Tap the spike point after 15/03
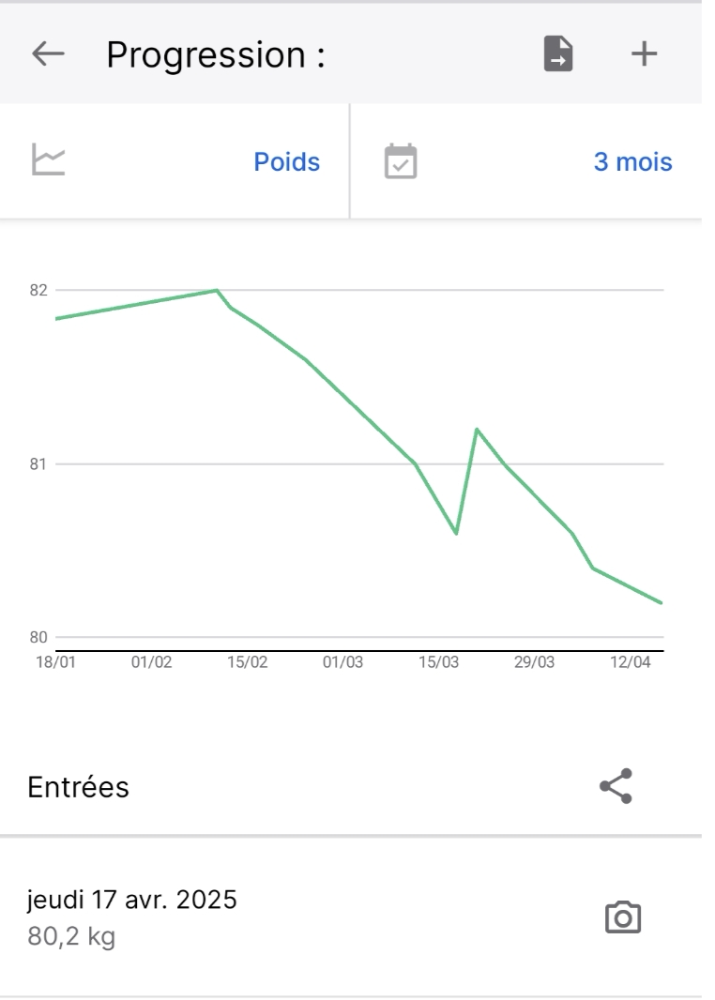 point(477,430)
